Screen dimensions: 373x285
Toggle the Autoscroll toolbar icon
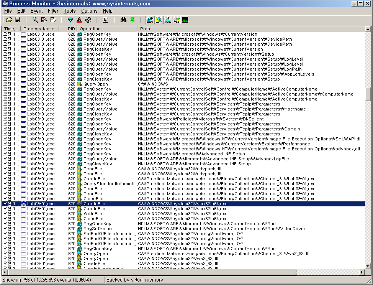point(44,20)
